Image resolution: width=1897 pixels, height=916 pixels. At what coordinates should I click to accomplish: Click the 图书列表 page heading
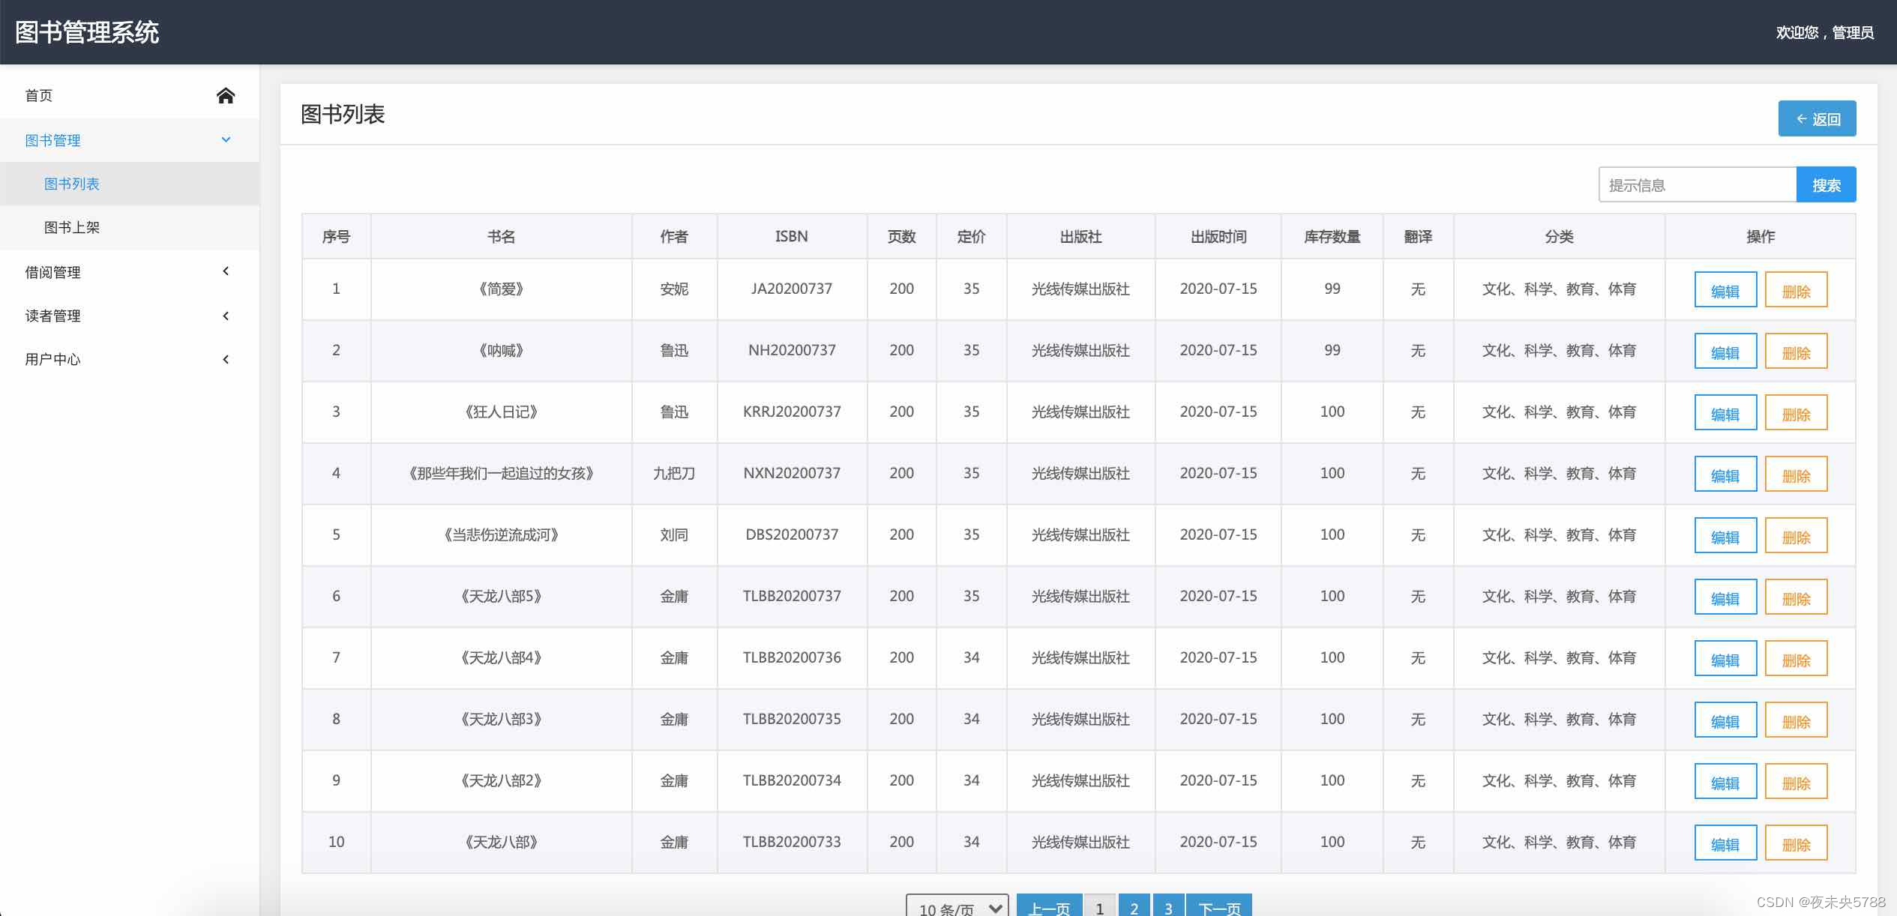(x=343, y=114)
